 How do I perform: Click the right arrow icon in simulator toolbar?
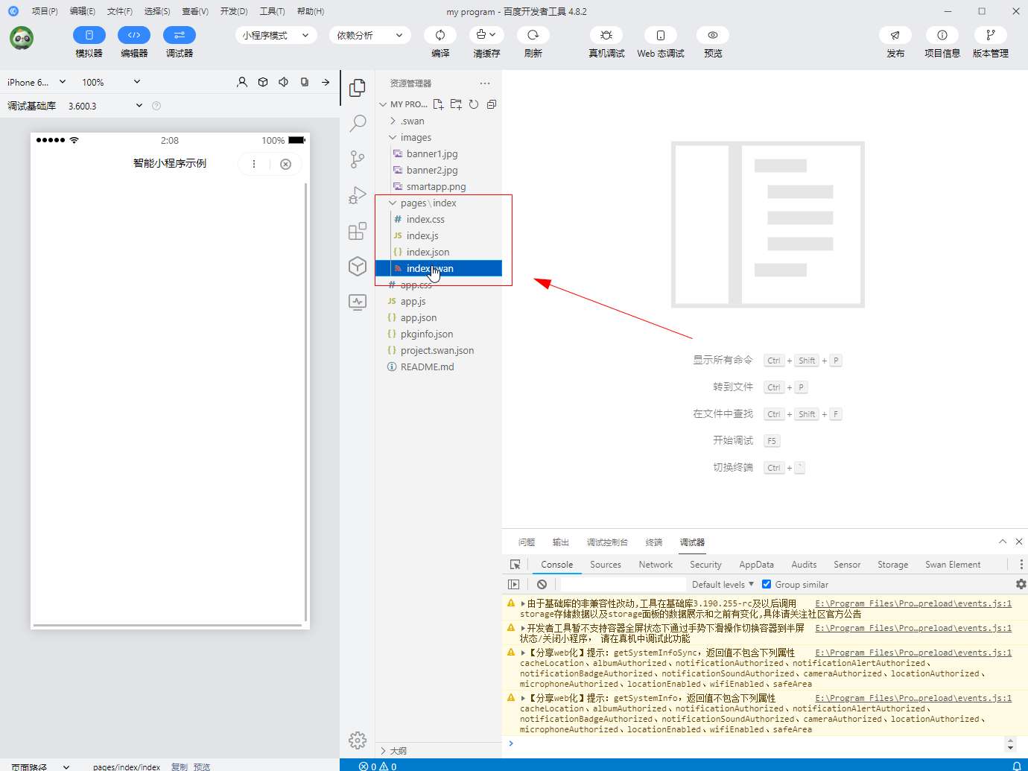(326, 82)
